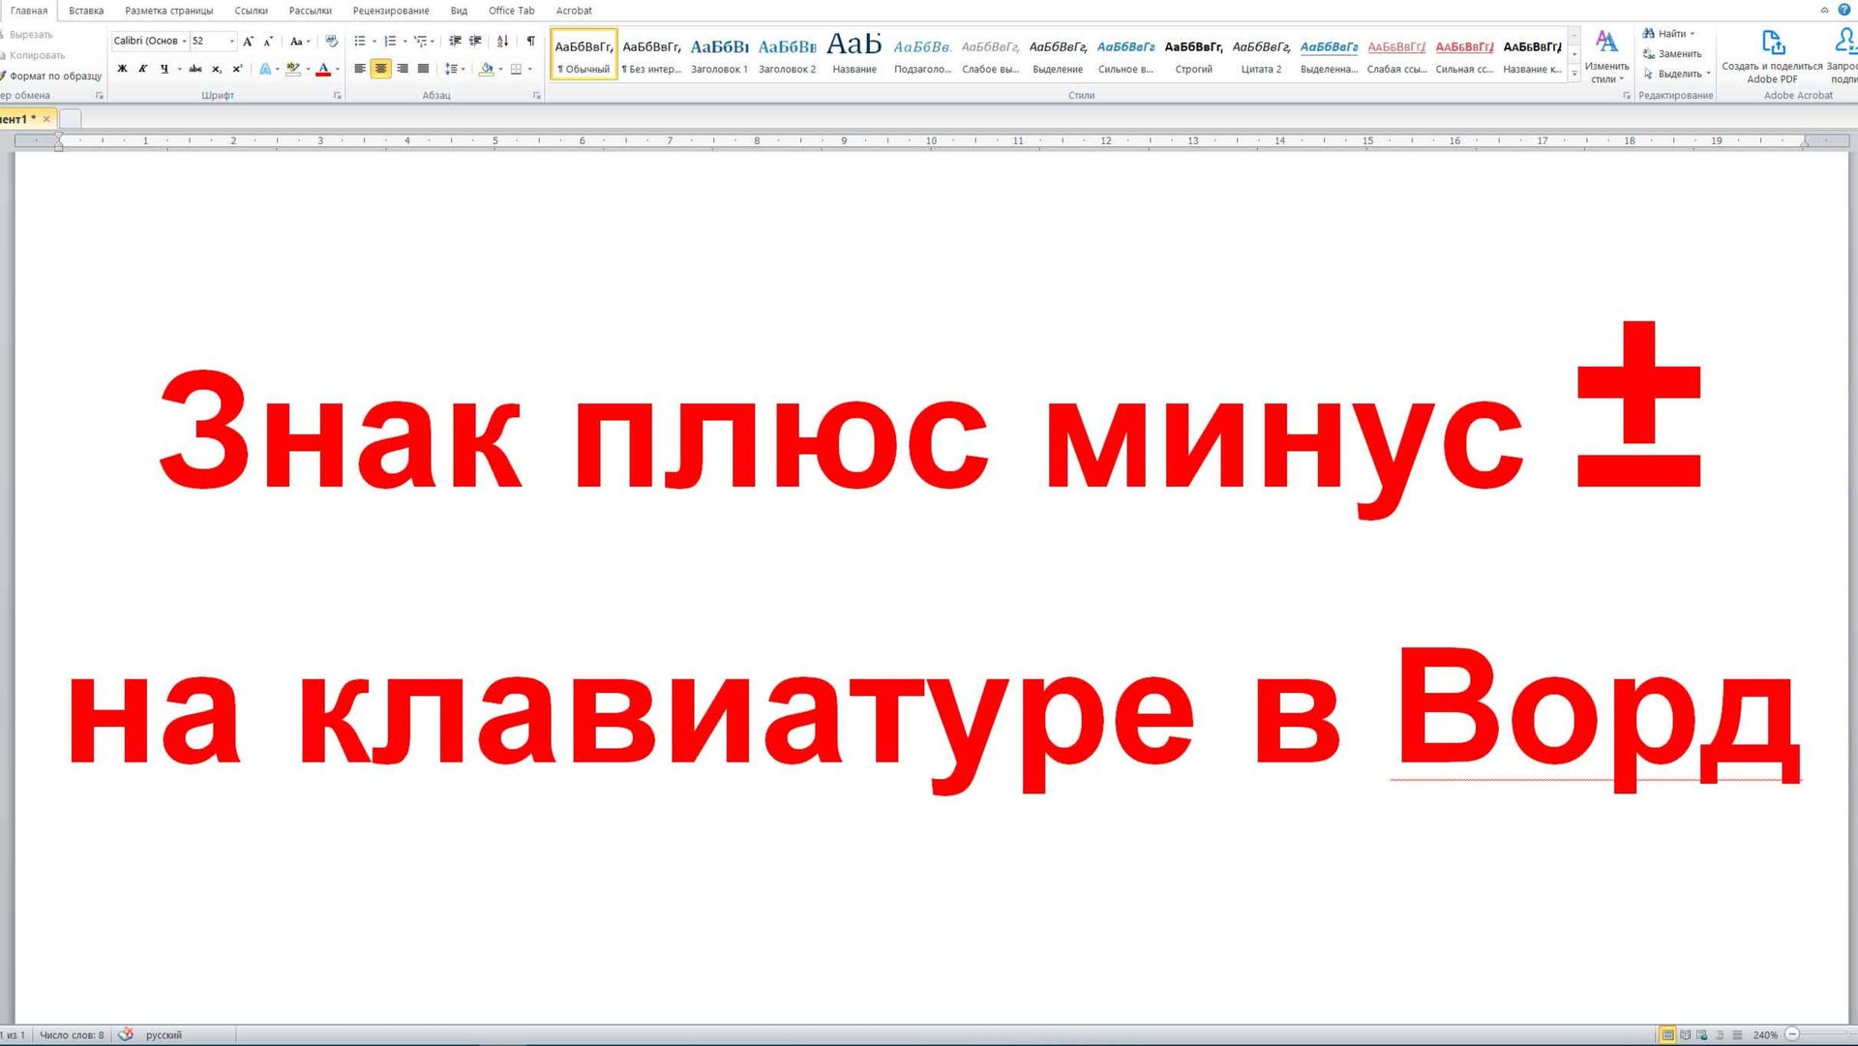Viewport: 1858px width, 1046px height.
Task: Toggle underline formatting
Action: pyautogui.click(x=165, y=69)
